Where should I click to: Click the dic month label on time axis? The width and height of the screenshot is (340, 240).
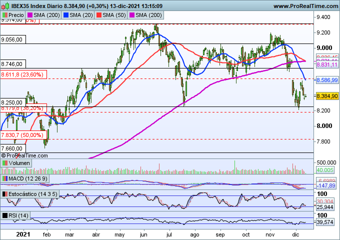(295, 234)
